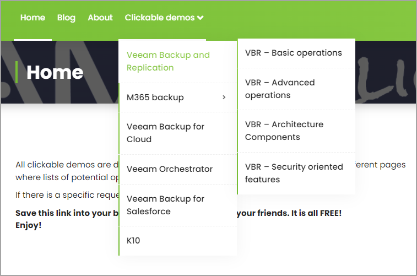The image size is (417, 276).
Task: Click the arrow next to M365 backup
Action: pyautogui.click(x=224, y=98)
